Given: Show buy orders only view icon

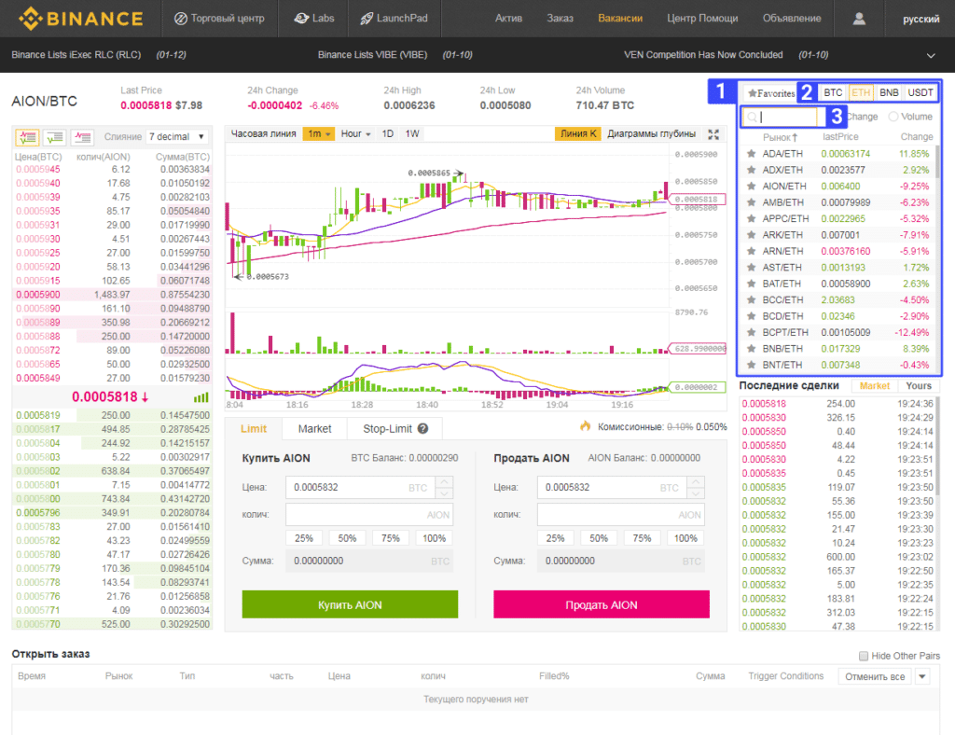Looking at the screenshot, I should [x=55, y=137].
